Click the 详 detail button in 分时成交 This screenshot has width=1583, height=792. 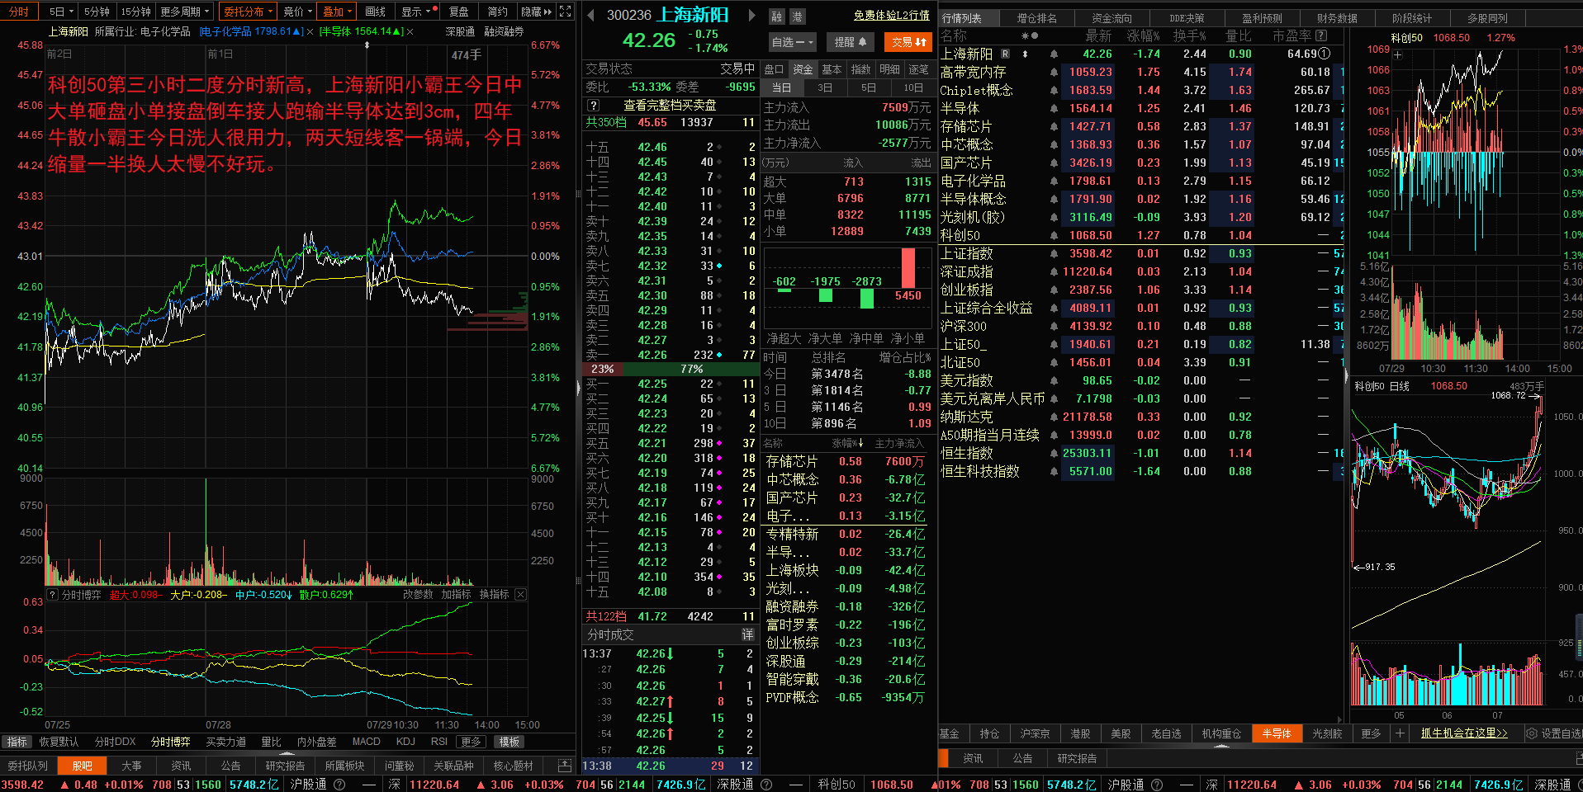point(747,634)
